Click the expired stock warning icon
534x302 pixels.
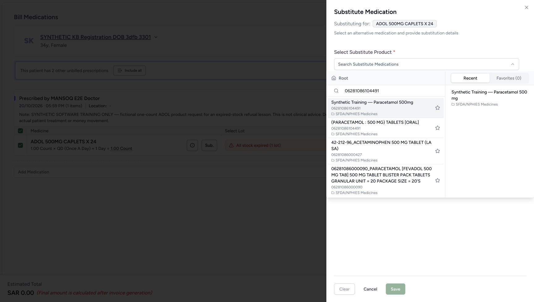coord(231,145)
